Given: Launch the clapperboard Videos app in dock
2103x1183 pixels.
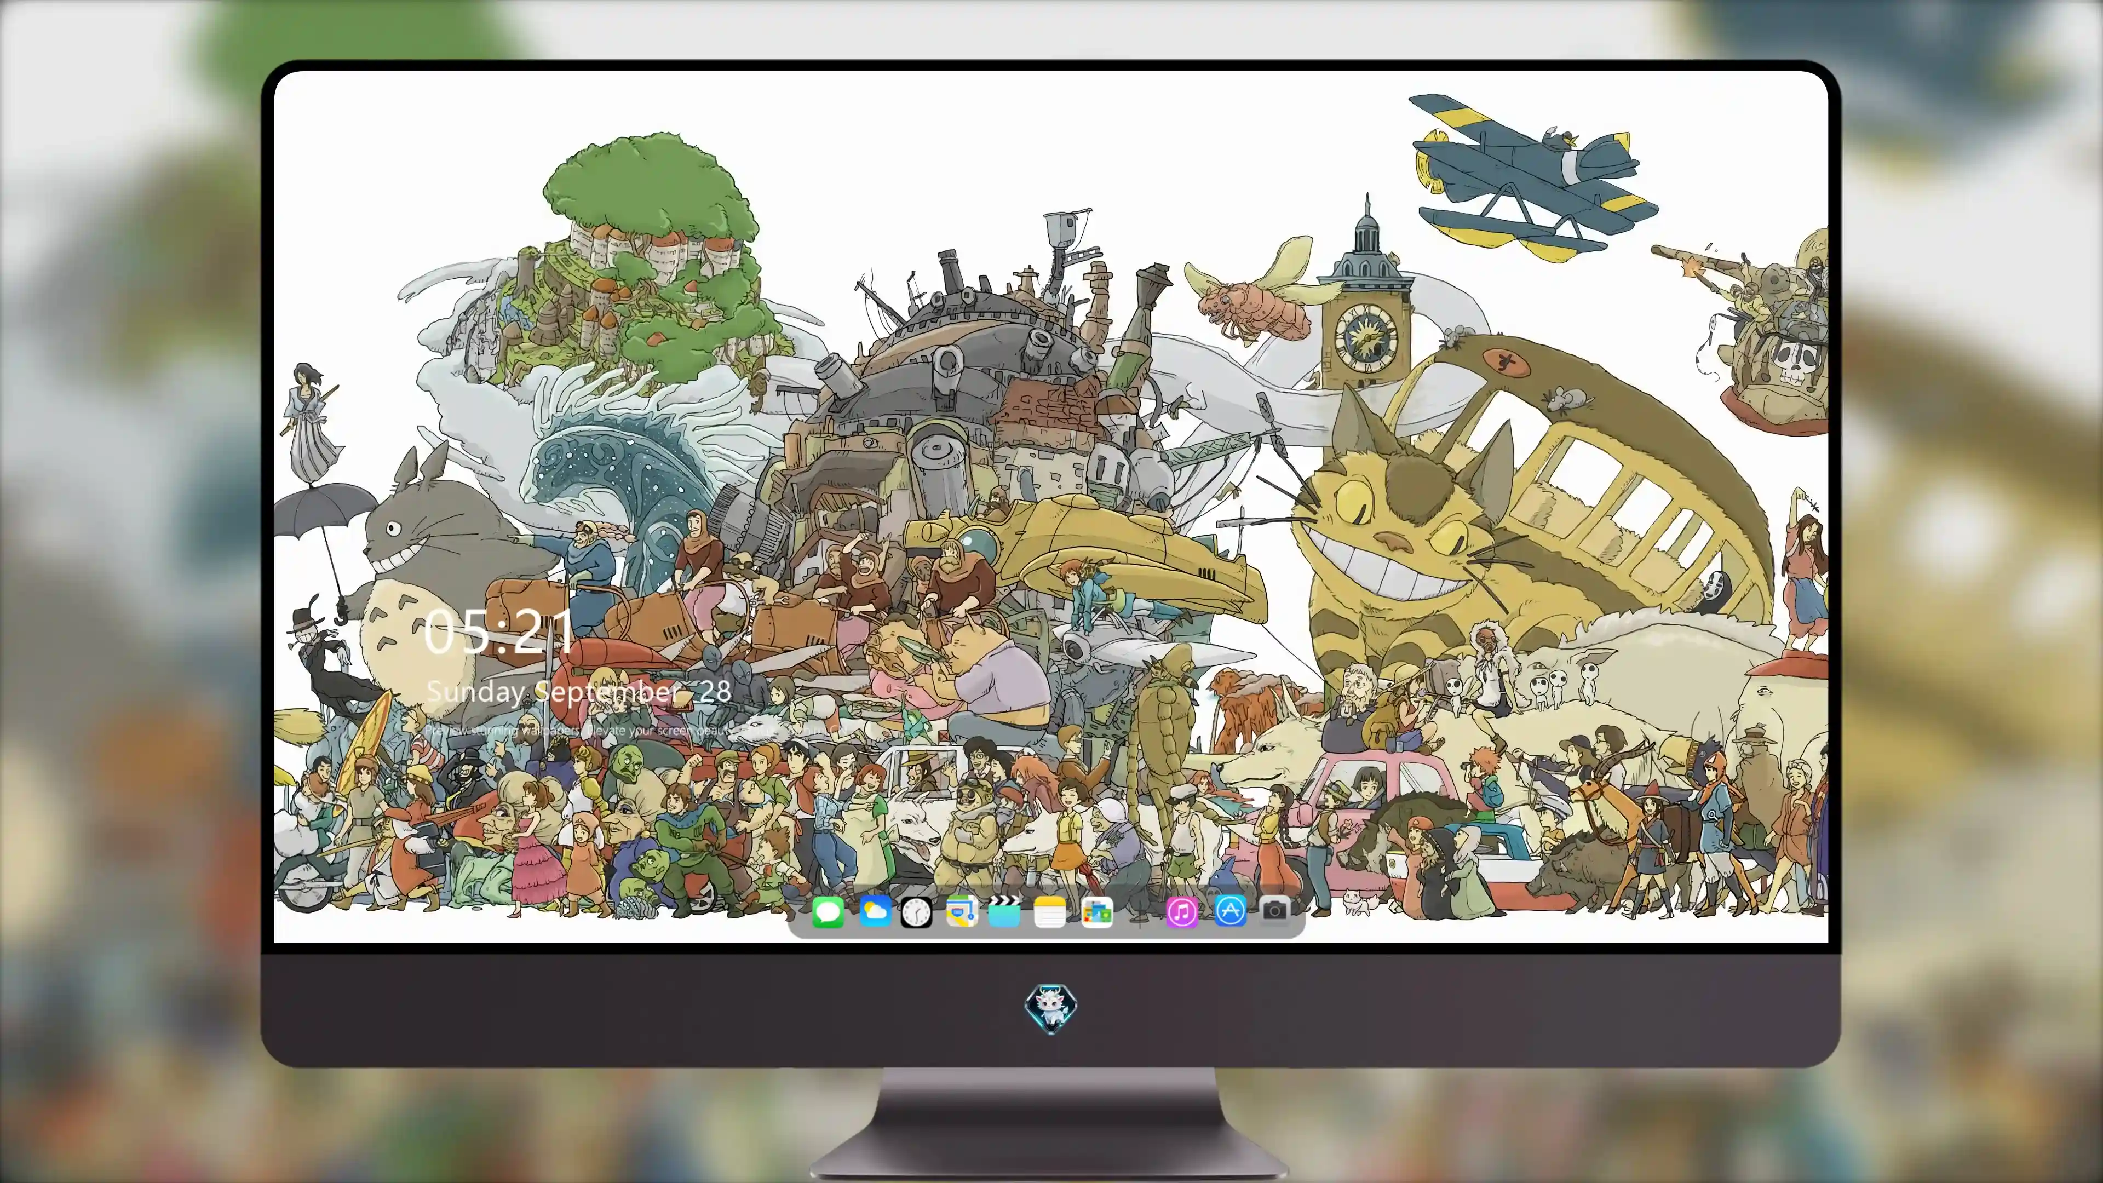Looking at the screenshot, I should point(1004,911).
